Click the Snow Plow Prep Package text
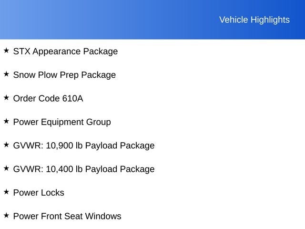 click(64, 75)
